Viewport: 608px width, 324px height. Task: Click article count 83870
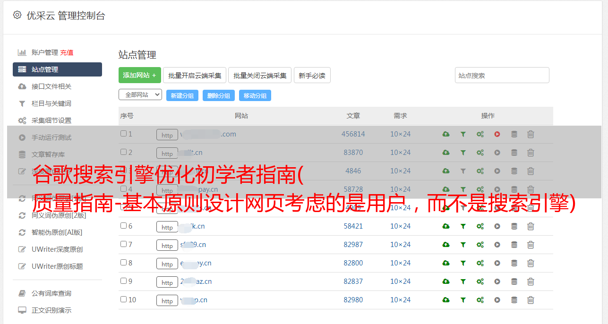pos(353,153)
